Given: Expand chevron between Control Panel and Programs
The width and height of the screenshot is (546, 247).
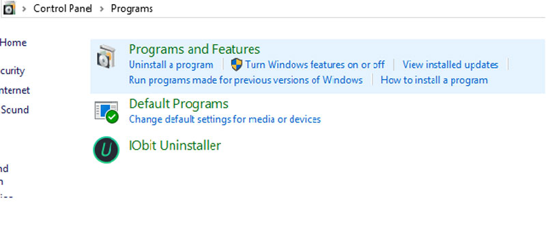Looking at the screenshot, I should click(102, 9).
